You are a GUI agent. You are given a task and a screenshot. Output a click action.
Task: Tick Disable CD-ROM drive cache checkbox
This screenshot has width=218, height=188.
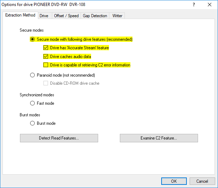46,83
